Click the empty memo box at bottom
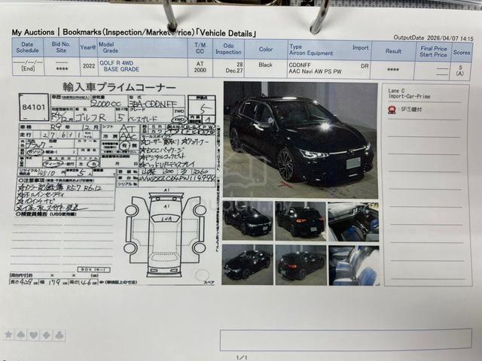This screenshot has width=482, height=361. click(x=346, y=340)
